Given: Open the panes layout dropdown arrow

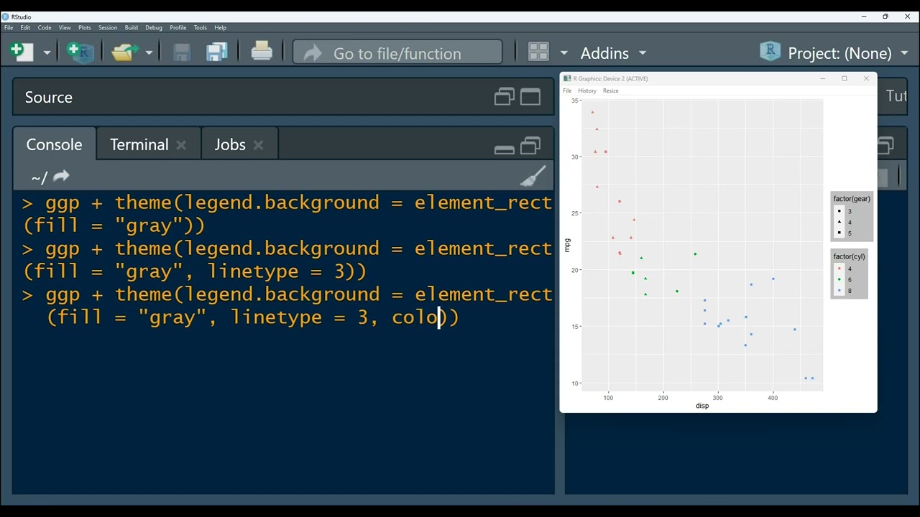Looking at the screenshot, I should 563,53.
